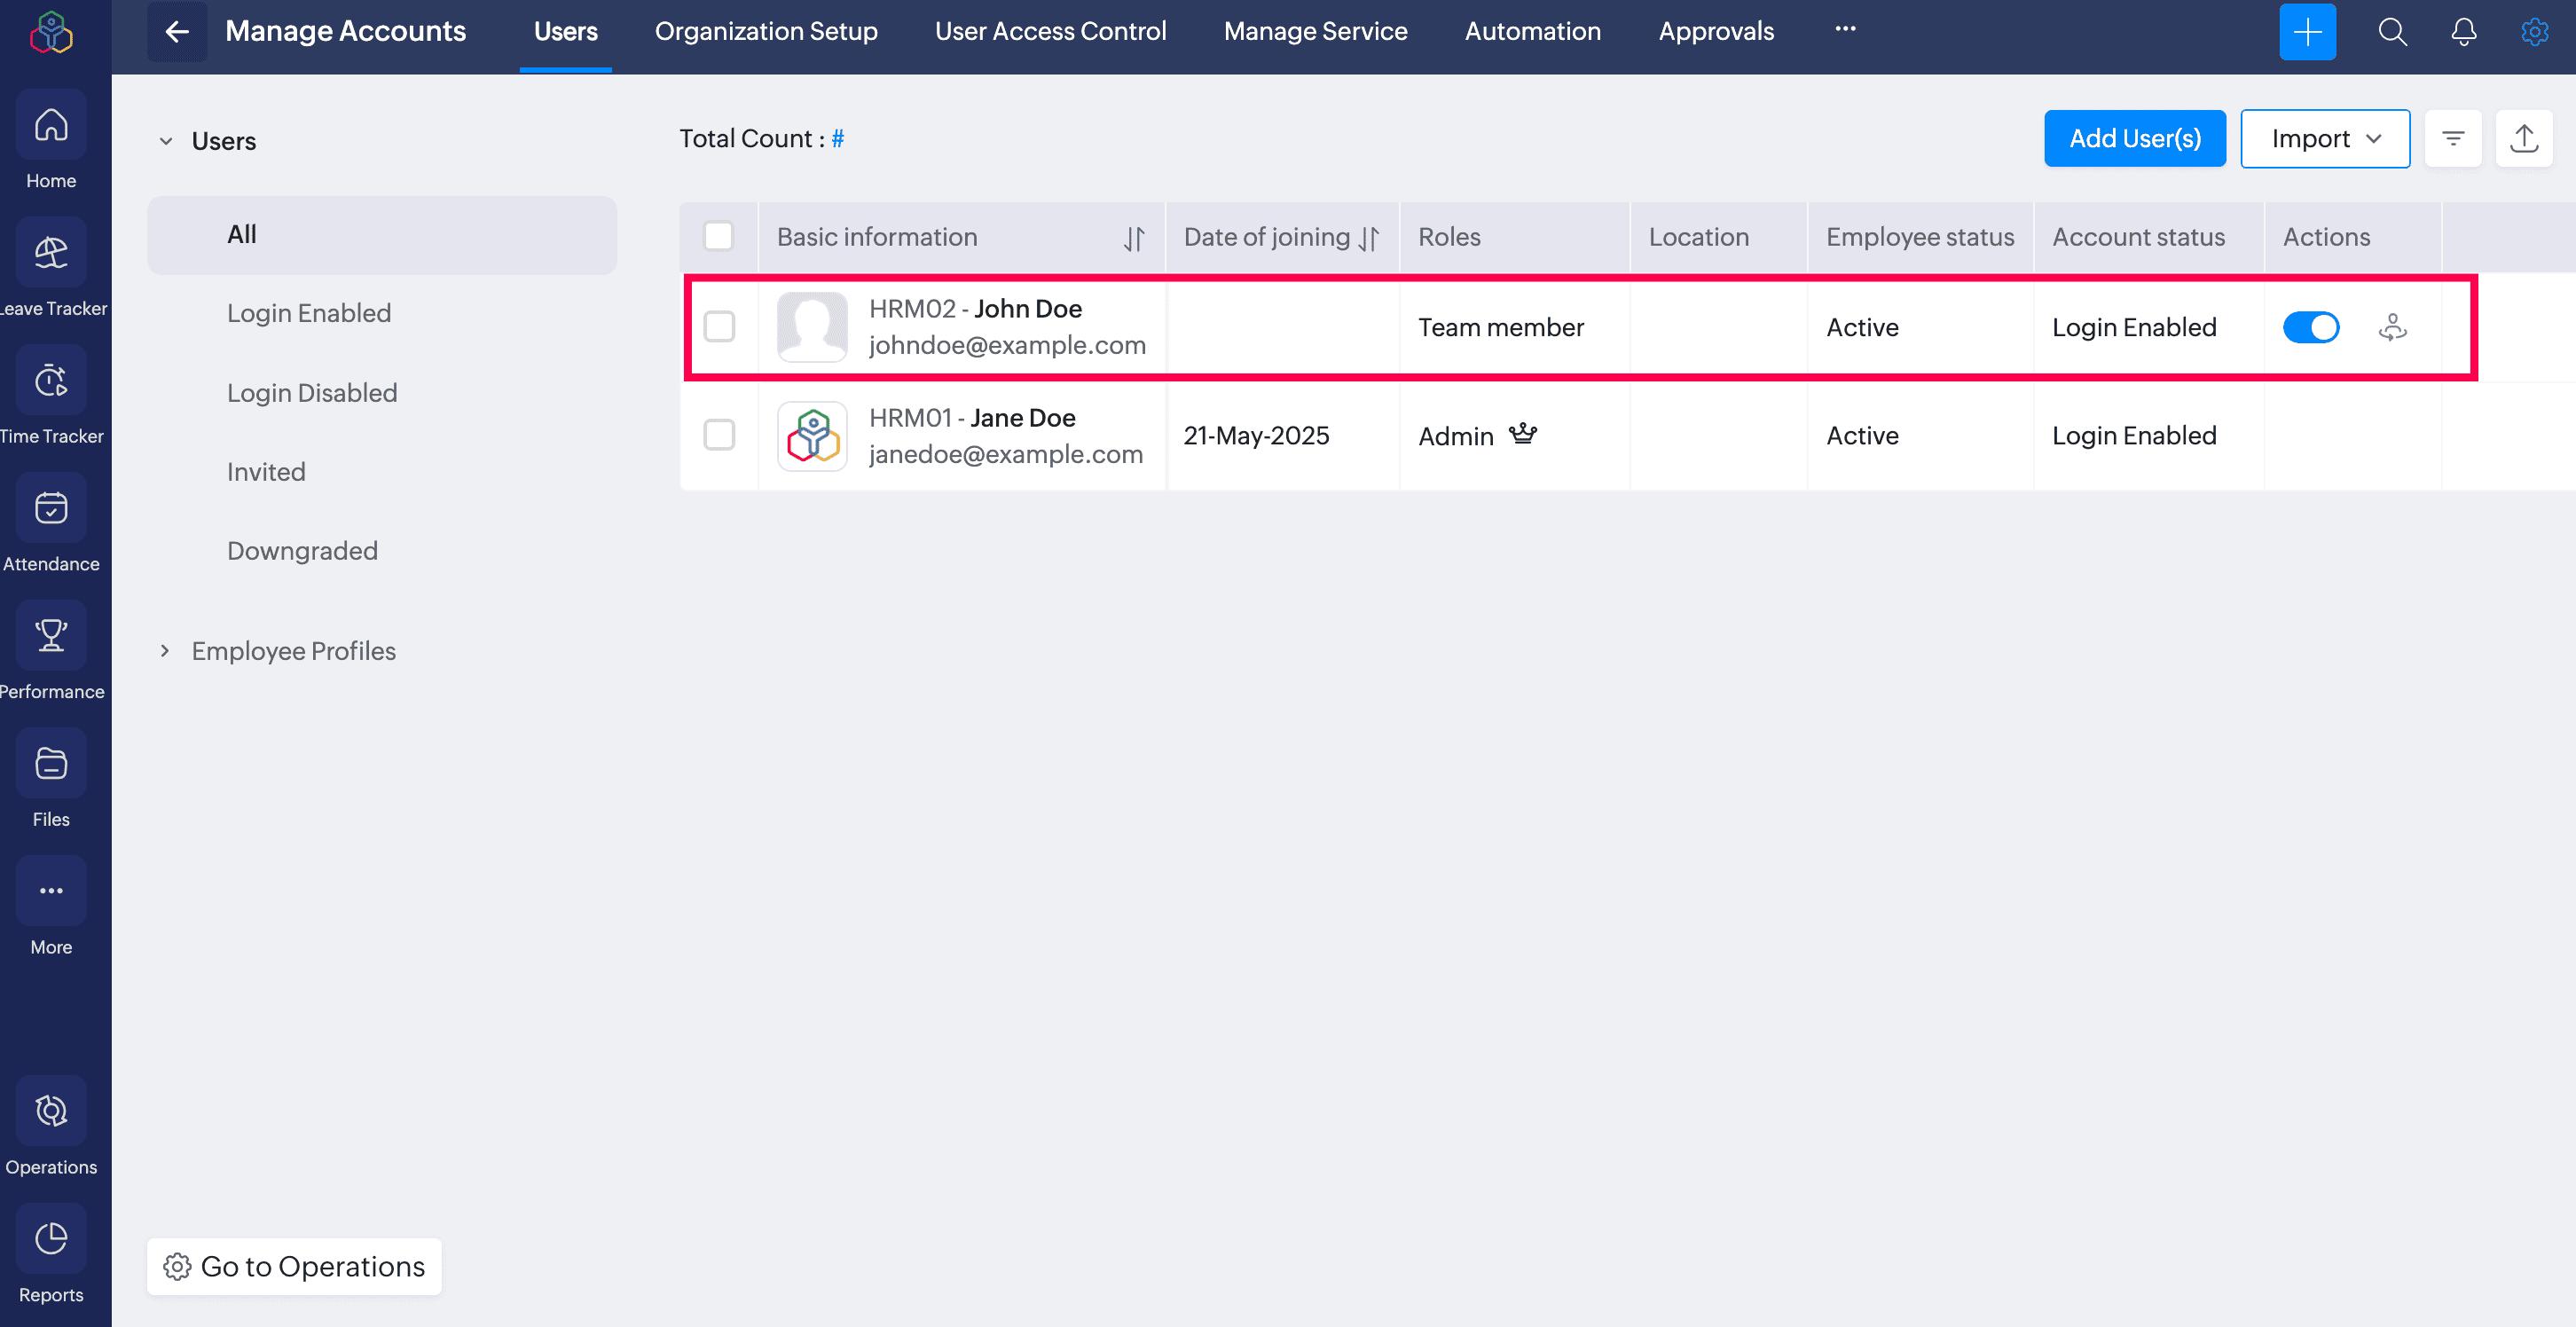Open the filter icon beside Import
This screenshot has width=2576, height=1327.
point(2452,139)
